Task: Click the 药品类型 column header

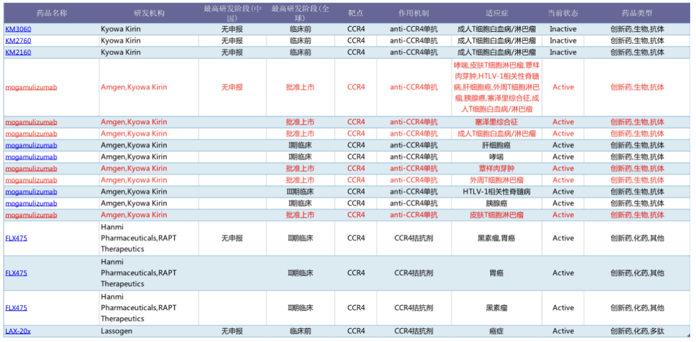Action: pyautogui.click(x=637, y=13)
